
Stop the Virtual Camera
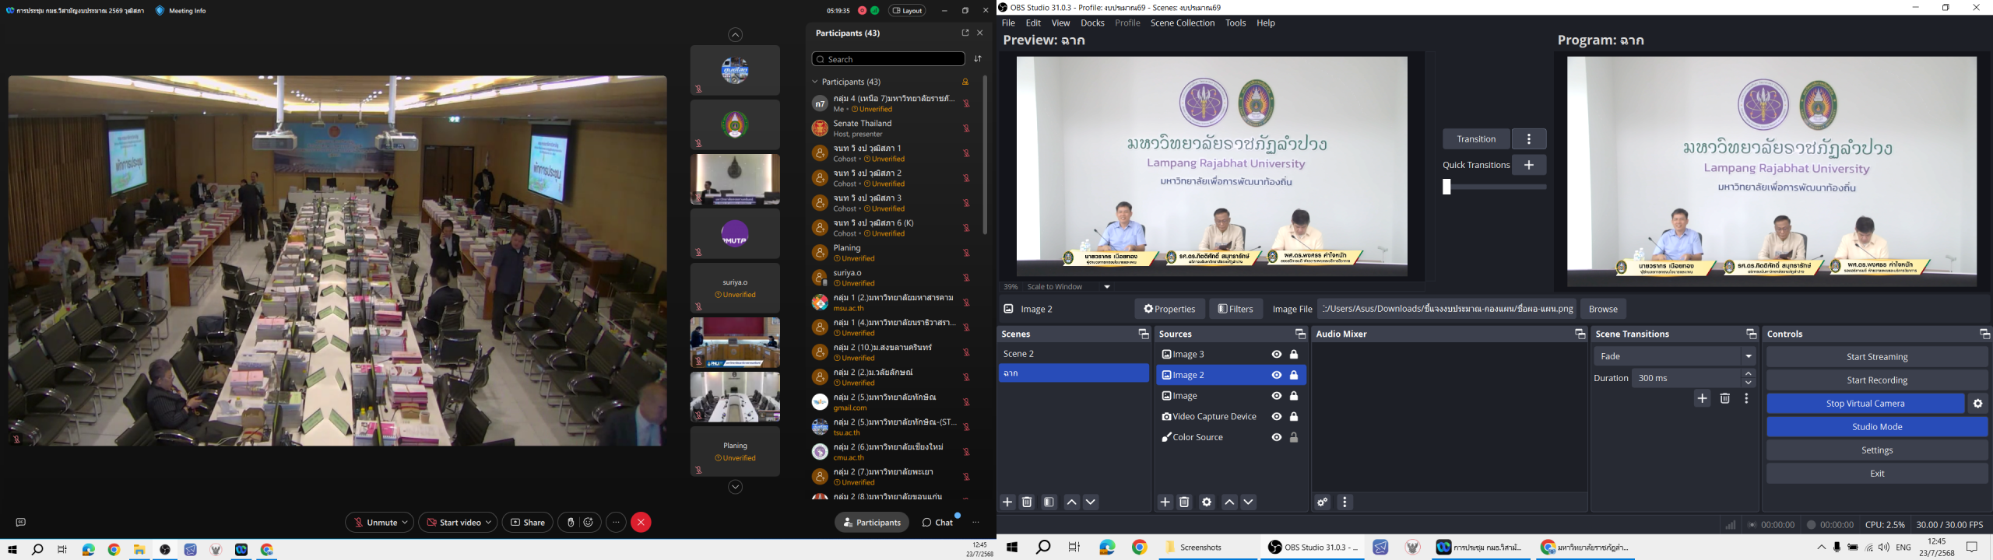(1865, 404)
